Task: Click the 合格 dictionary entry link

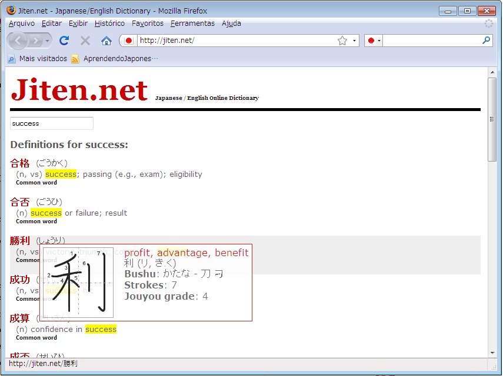Action: pyautogui.click(x=20, y=163)
